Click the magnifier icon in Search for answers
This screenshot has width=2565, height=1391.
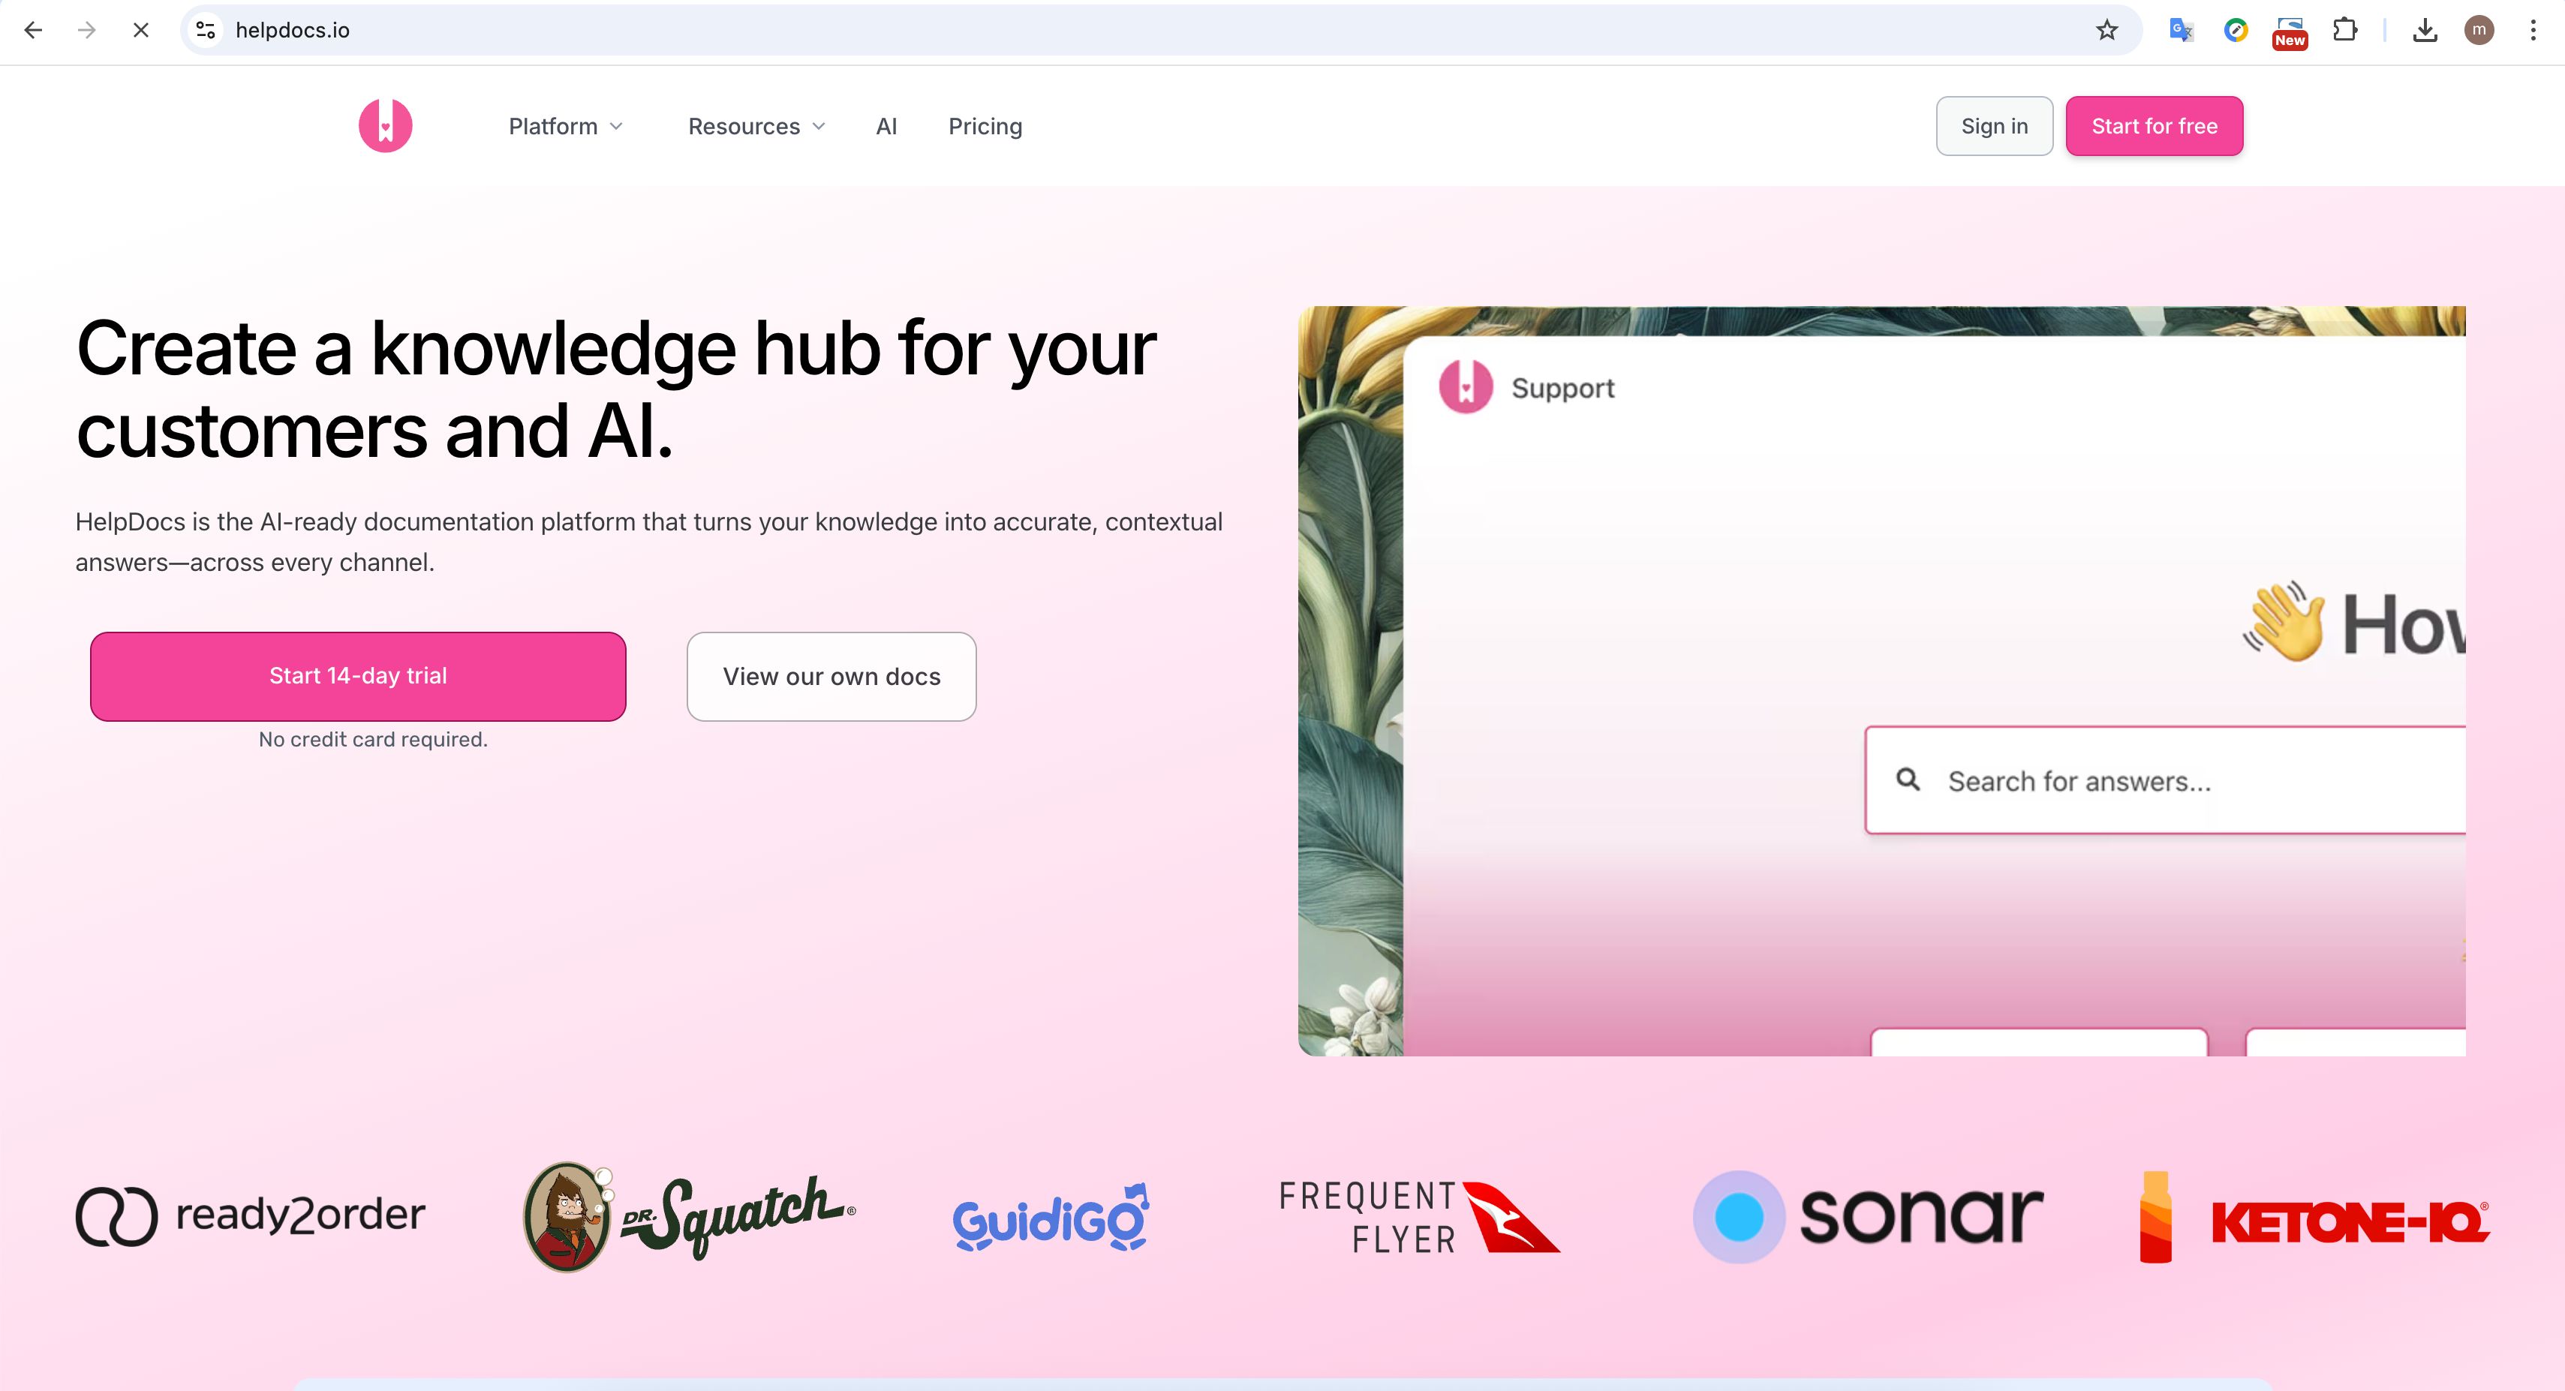1908,780
